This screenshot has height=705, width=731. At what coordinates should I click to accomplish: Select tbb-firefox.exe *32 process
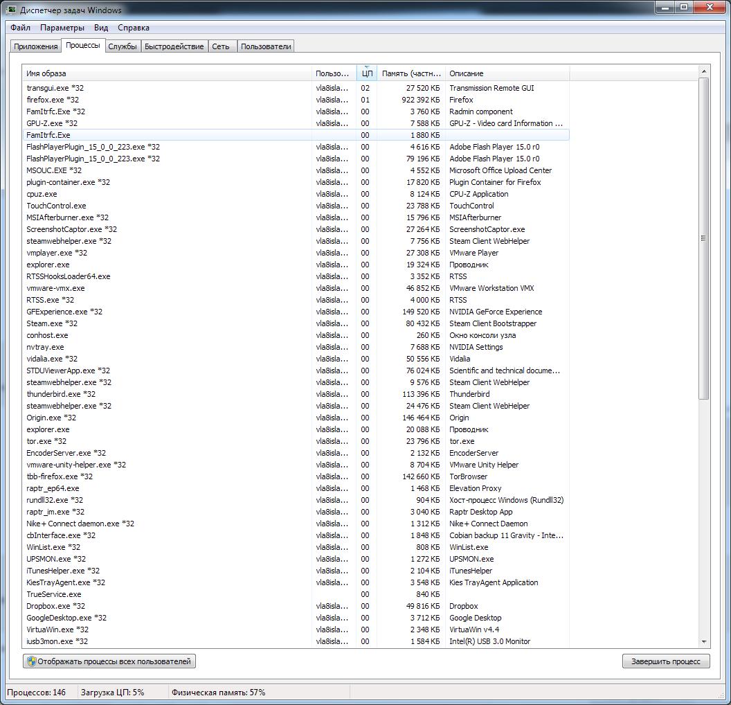(296, 476)
